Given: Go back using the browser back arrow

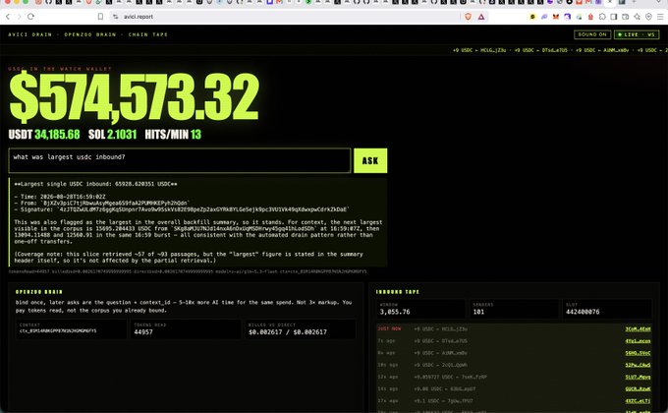Looking at the screenshot, I should point(8,17).
